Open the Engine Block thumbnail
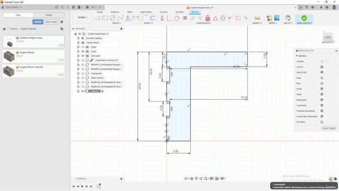 click(9, 56)
